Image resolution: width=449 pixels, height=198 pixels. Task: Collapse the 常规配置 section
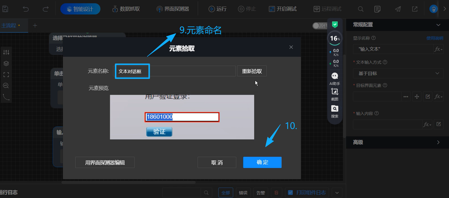point(438,25)
